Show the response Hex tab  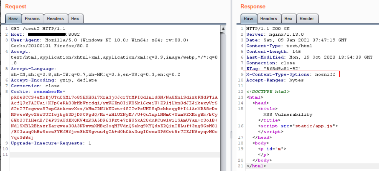[288, 19]
